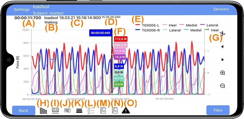Click the Force [N] axis label
The height and width of the screenshot is (119, 244).
click(17, 62)
